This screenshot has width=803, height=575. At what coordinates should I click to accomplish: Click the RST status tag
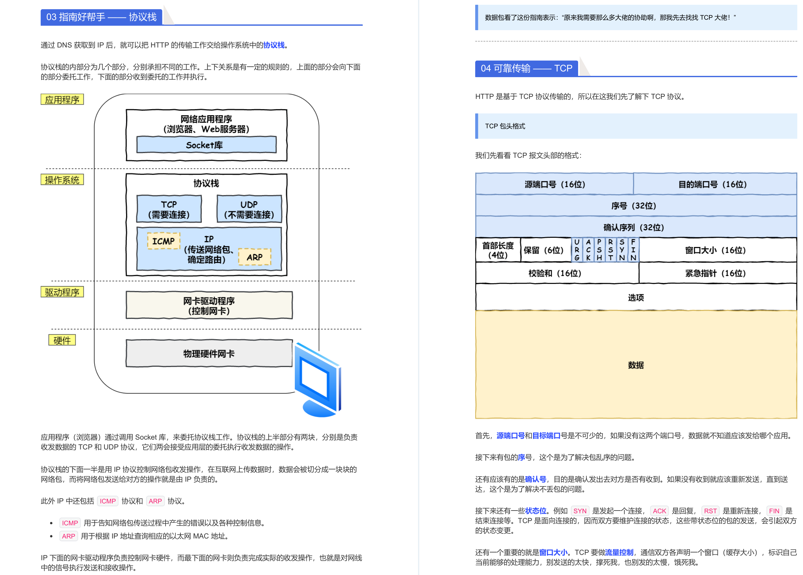711,511
